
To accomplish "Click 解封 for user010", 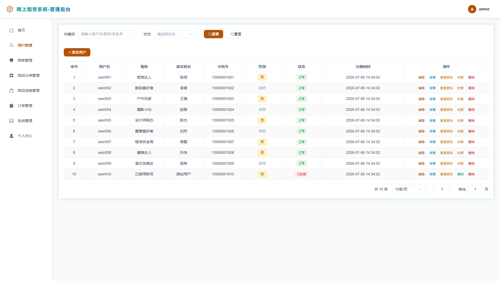I will [460, 174].
